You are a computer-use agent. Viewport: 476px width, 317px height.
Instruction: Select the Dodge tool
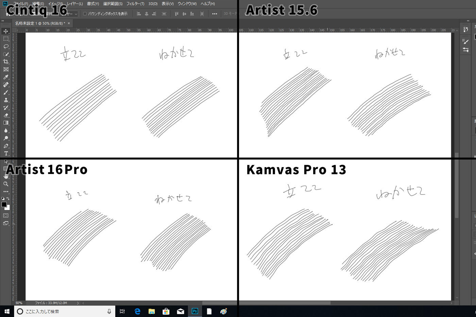6,138
